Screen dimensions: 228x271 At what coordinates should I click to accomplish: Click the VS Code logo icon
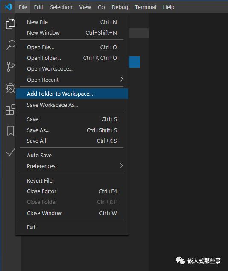(x=8, y=7)
